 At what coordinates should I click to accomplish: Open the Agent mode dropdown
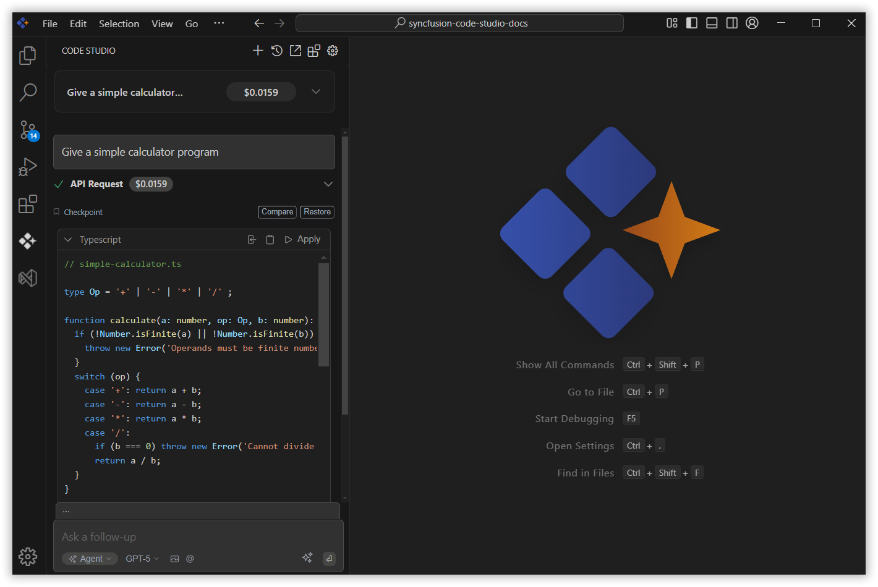point(90,559)
